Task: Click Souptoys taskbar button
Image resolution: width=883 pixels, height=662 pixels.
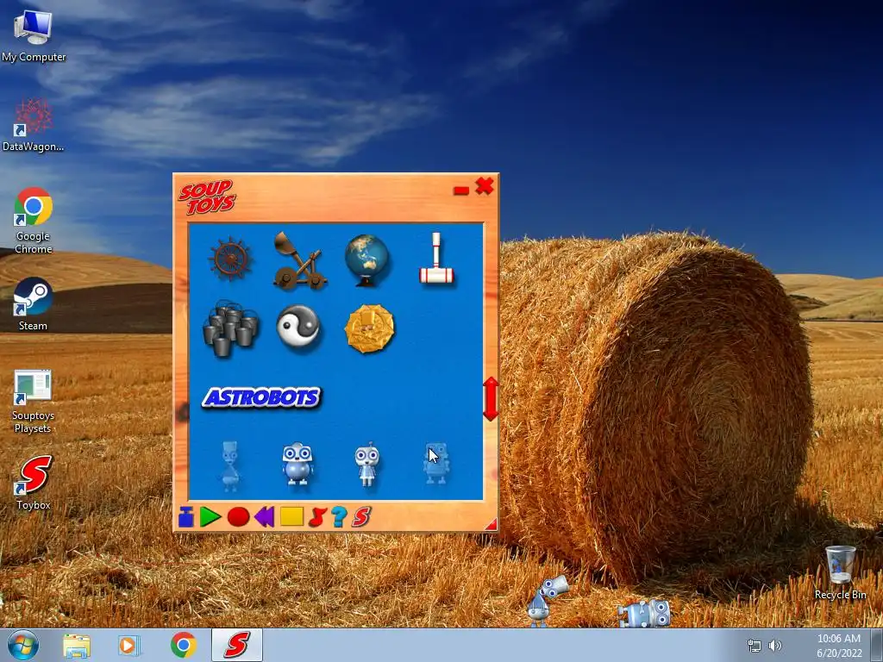Action: tap(237, 645)
